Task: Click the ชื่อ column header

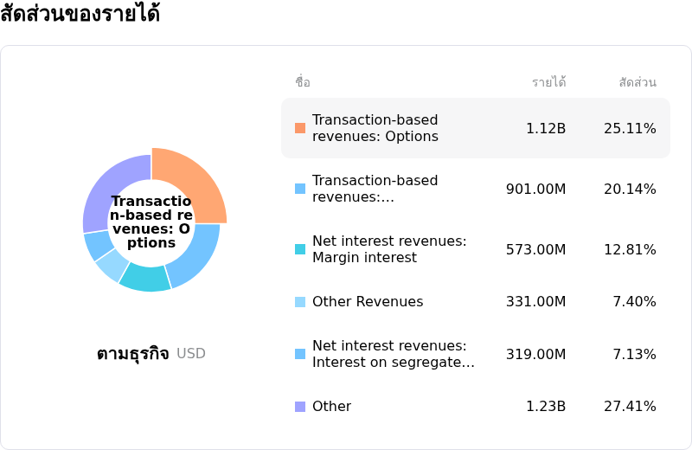Action: [303, 81]
